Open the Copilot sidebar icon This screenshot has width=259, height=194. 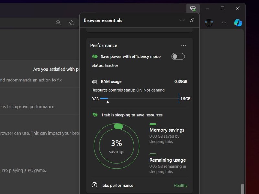[x=238, y=23]
